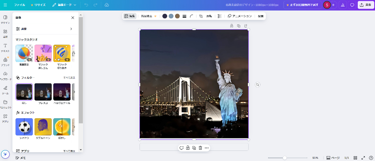Show more Magic Studio tools with arrow
This screenshot has width=375, height=161.
point(74,53)
